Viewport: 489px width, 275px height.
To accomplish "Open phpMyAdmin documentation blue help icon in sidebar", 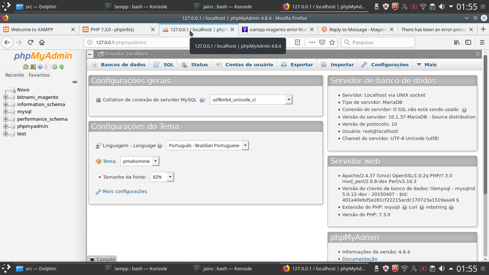I will (x=40, y=67).
